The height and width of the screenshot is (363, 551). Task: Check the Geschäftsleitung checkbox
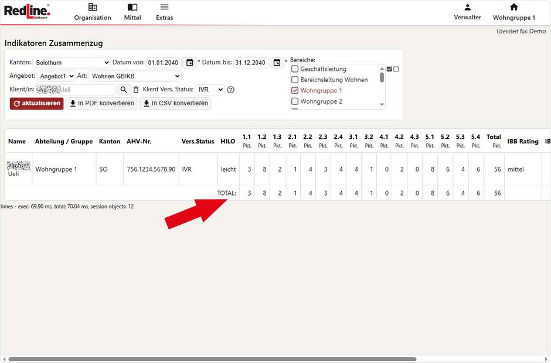(295, 69)
